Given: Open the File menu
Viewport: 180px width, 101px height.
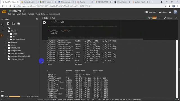Looking at the screenshot, I should (10, 14).
